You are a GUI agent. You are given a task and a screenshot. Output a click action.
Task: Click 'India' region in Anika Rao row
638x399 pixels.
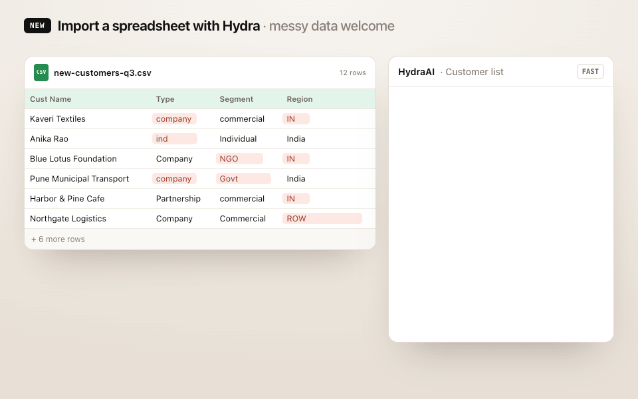coord(296,139)
